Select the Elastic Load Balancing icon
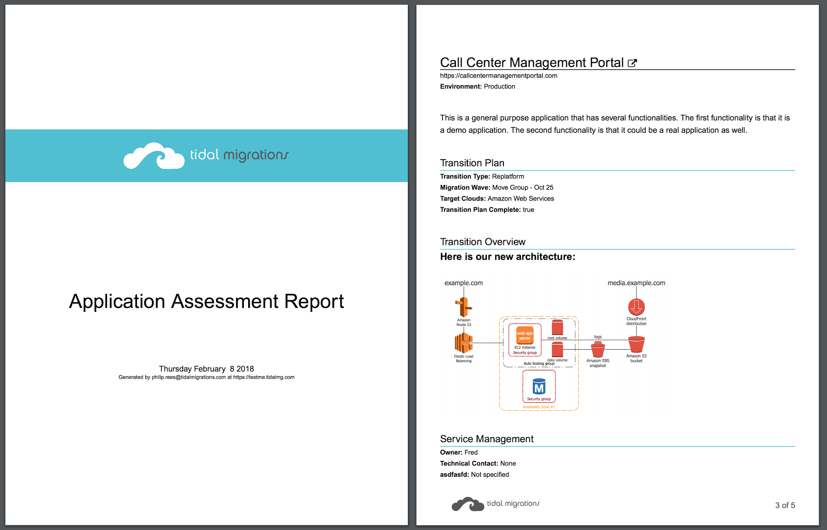The height and width of the screenshot is (530, 827). (464, 342)
